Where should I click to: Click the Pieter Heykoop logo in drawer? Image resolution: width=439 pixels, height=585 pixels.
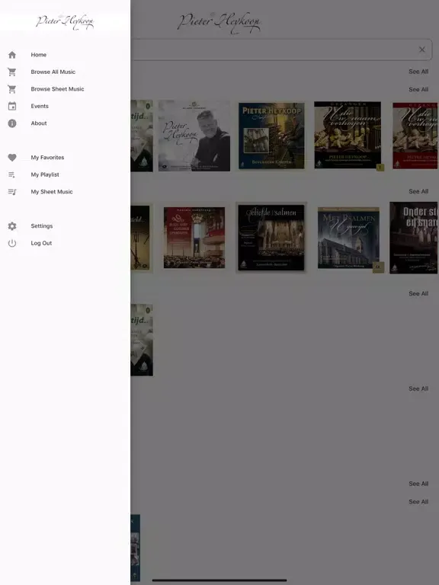coord(65,22)
